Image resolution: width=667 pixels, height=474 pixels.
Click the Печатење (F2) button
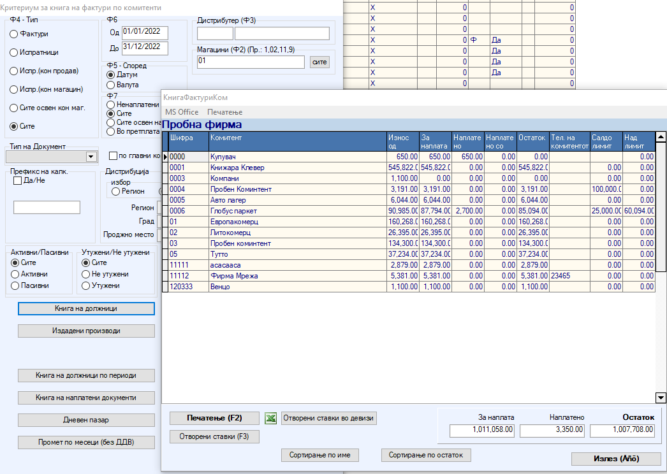coord(214,419)
